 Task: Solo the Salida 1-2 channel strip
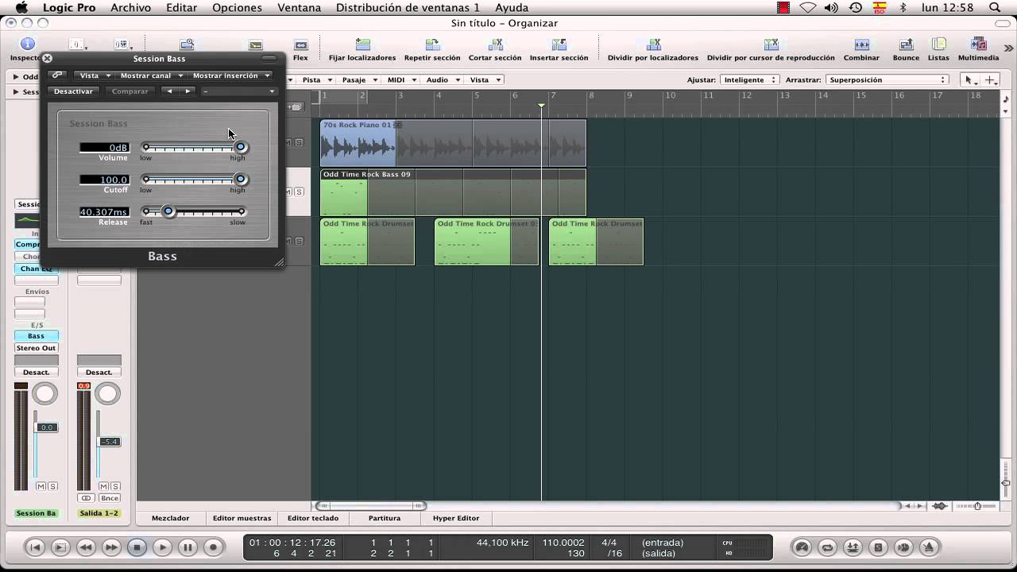coord(115,486)
